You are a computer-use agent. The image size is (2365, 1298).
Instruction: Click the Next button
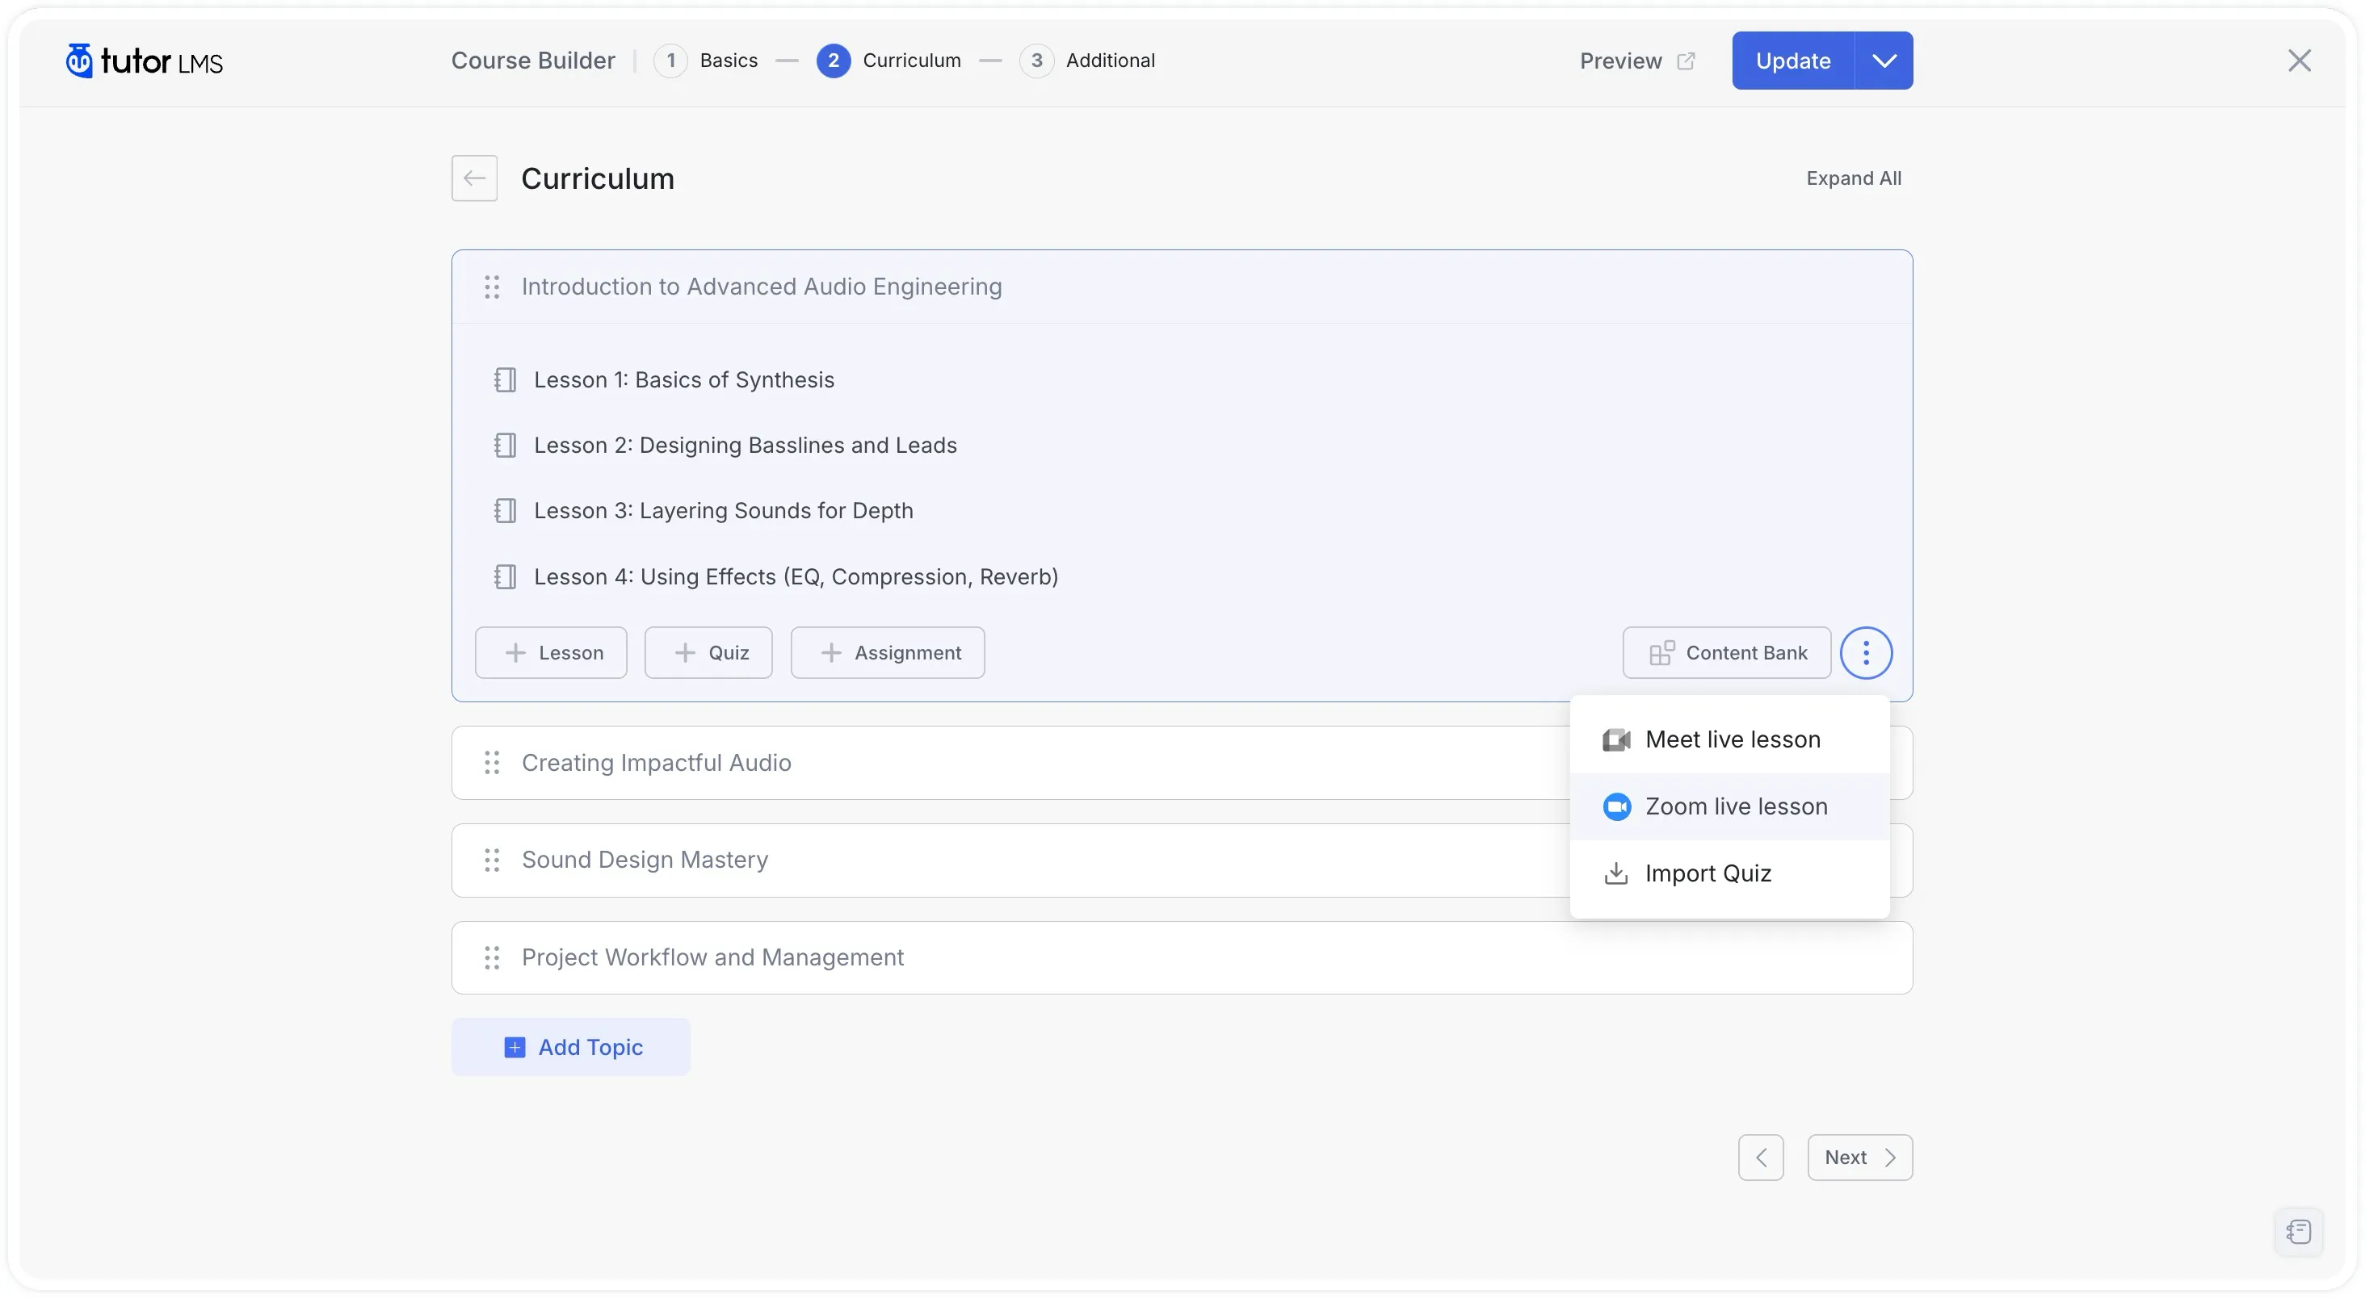click(x=1860, y=1157)
